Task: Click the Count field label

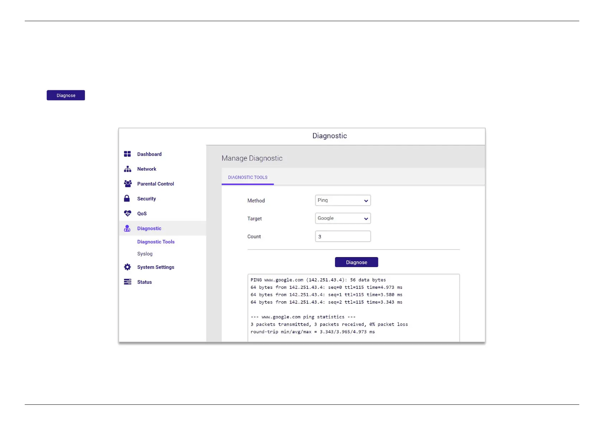Action: [x=254, y=237]
